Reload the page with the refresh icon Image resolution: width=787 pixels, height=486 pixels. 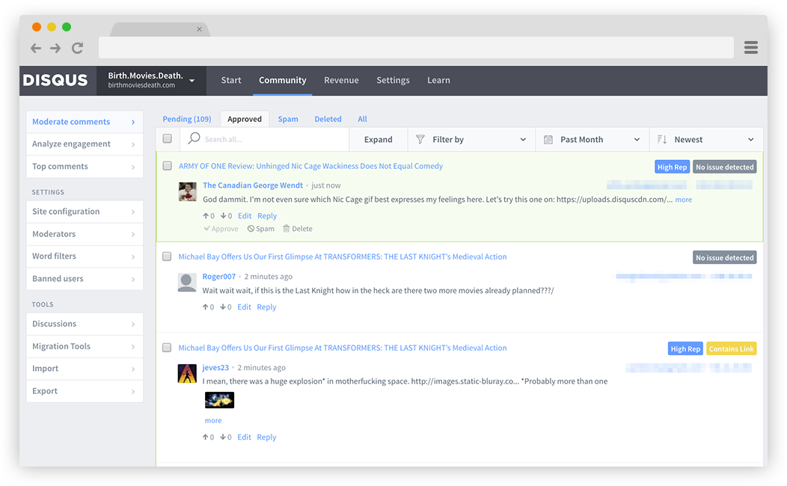click(77, 48)
